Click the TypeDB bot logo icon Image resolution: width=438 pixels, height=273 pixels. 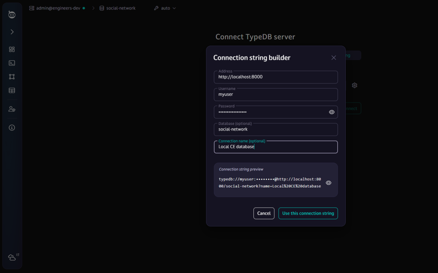[12, 14]
